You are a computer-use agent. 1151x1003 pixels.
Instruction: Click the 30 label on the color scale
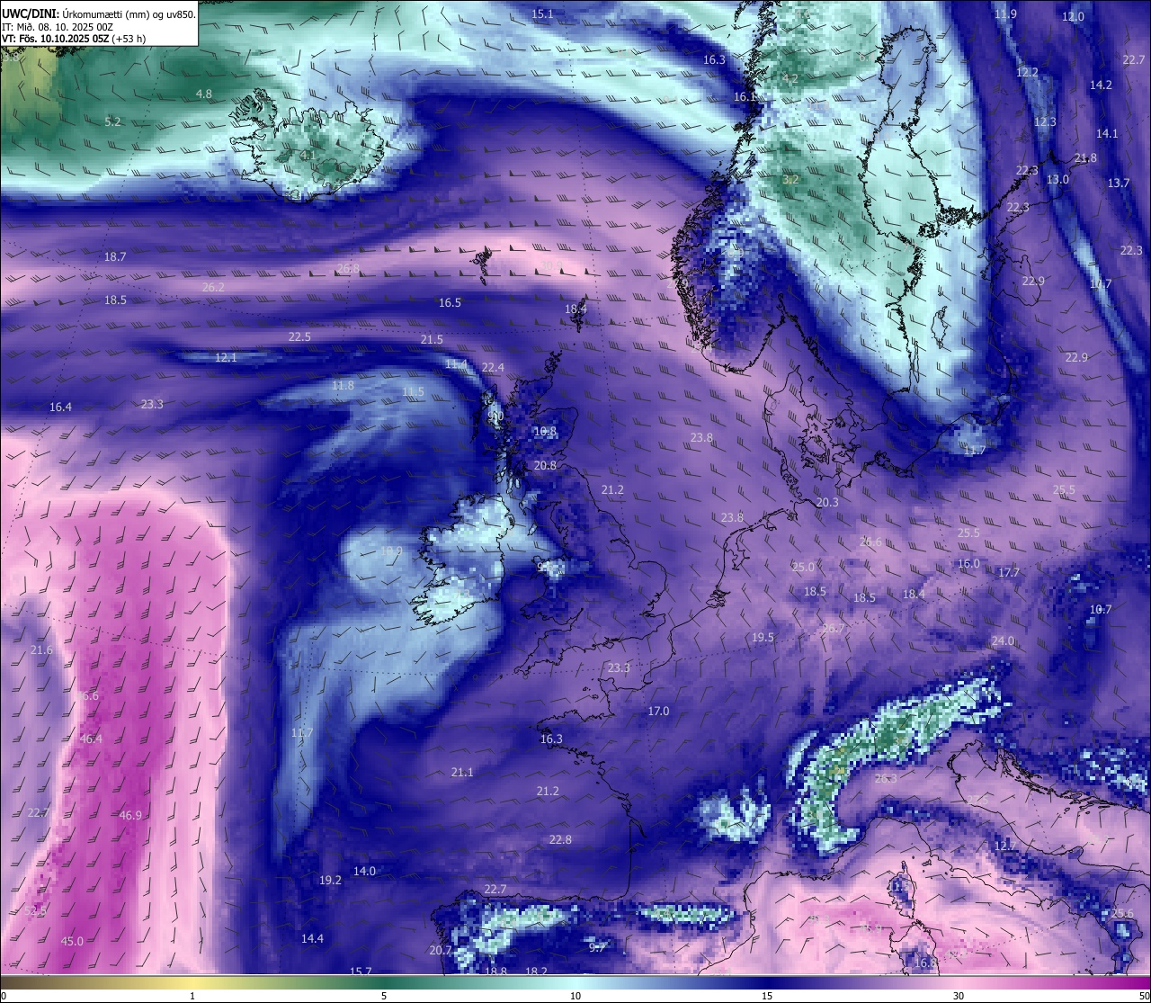tap(959, 996)
